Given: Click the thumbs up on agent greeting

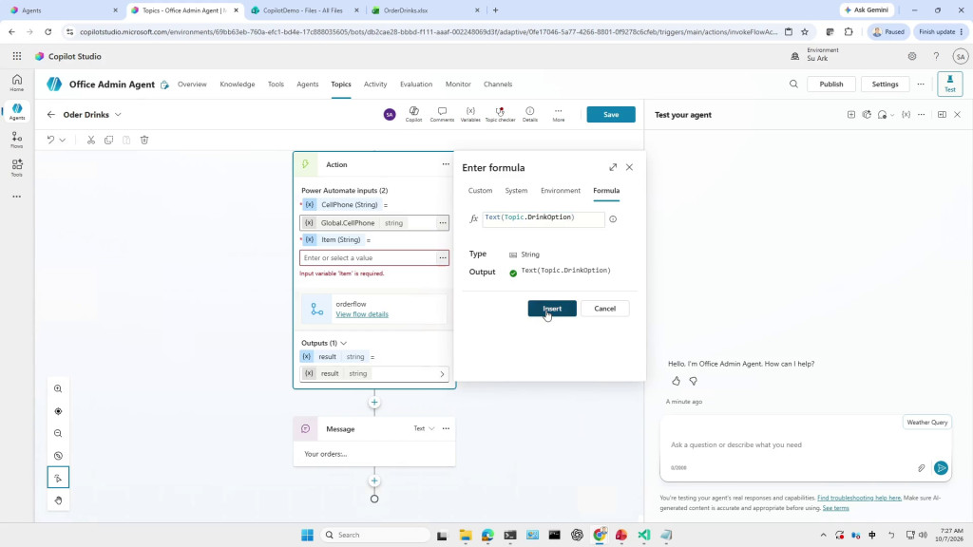Looking at the screenshot, I should pos(676,381).
